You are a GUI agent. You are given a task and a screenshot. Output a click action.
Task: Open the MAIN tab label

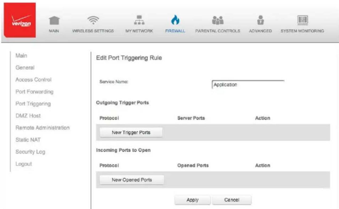(54, 31)
